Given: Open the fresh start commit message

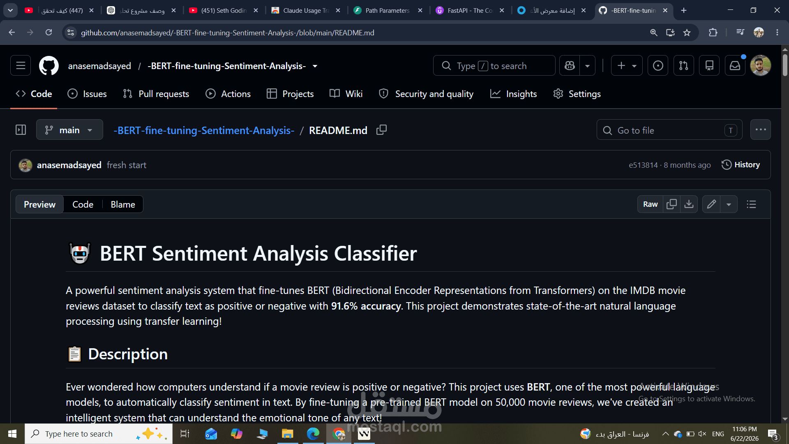Looking at the screenshot, I should pyautogui.click(x=127, y=165).
